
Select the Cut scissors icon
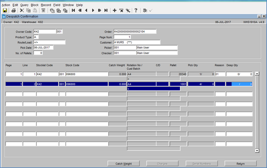click(22, 10)
